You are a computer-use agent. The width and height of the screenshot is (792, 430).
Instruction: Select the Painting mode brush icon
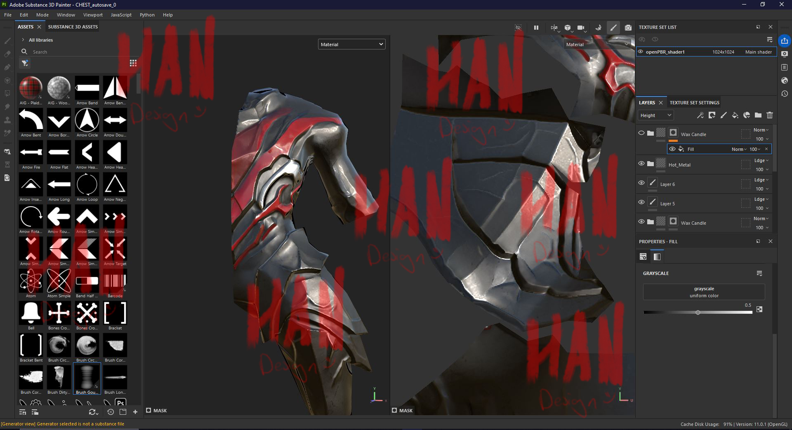coord(613,28)
